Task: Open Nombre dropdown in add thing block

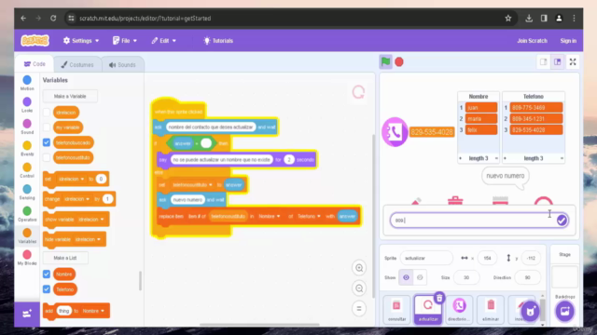Action: coord(93,311)
